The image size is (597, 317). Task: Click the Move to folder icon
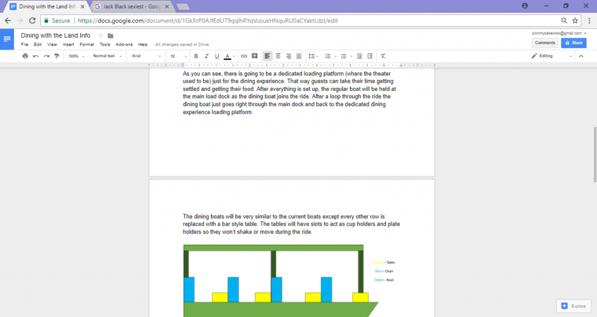tap(110, 36)
